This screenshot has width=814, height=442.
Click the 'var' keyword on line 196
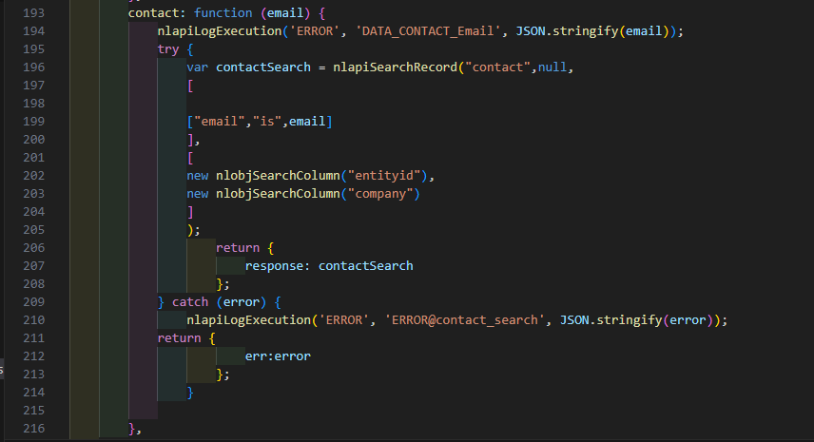(x=198, y=67)
